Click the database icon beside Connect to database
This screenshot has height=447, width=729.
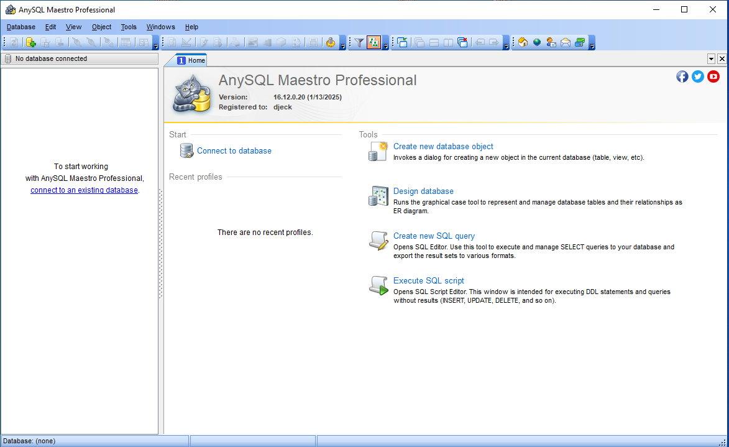click(x=187, y=150)
